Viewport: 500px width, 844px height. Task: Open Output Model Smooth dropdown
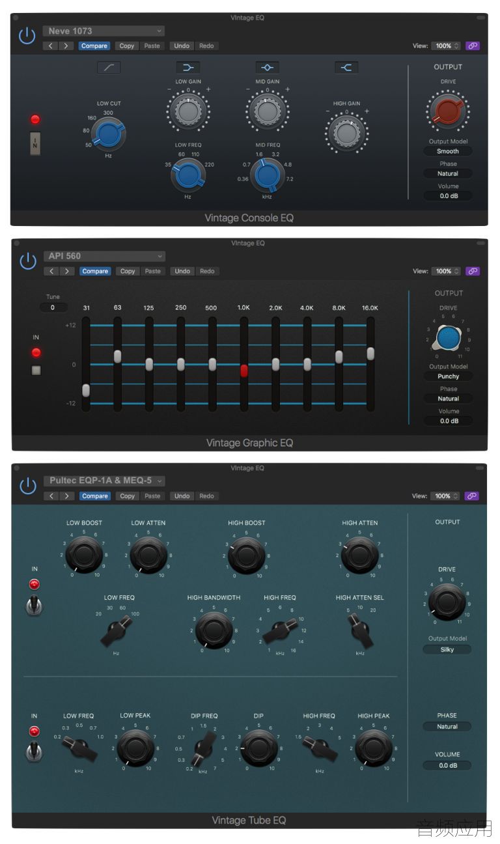[x=447, y=151]
